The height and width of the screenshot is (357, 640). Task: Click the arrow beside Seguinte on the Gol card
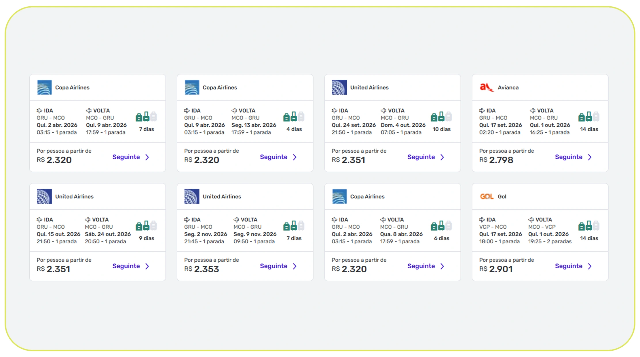[x=590, y=266]
